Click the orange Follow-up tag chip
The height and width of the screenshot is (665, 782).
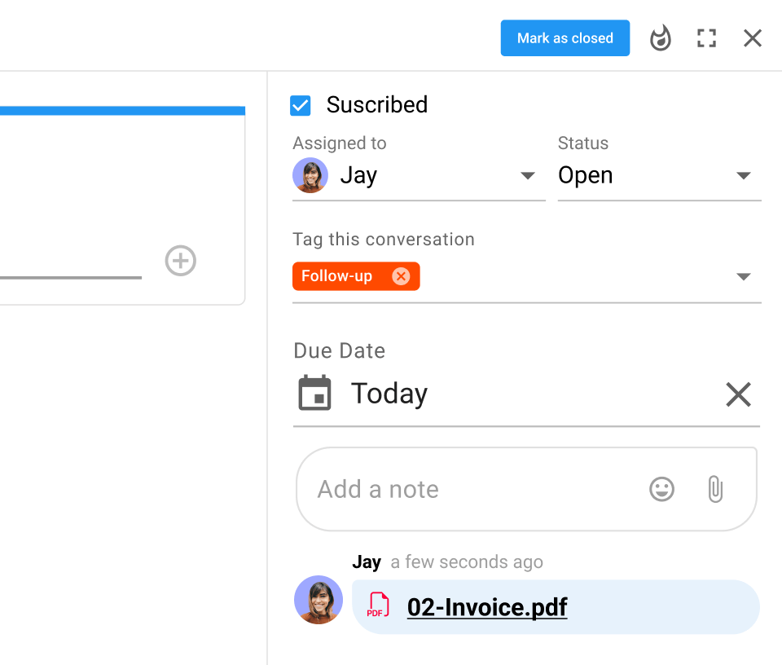337,276
